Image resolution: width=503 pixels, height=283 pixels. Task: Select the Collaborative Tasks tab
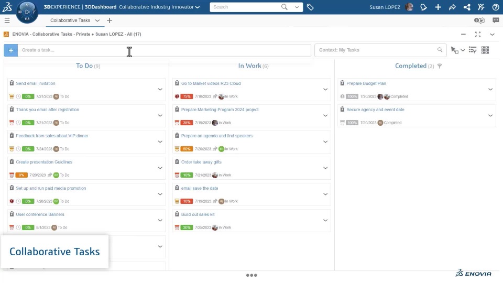coord(70,20)
